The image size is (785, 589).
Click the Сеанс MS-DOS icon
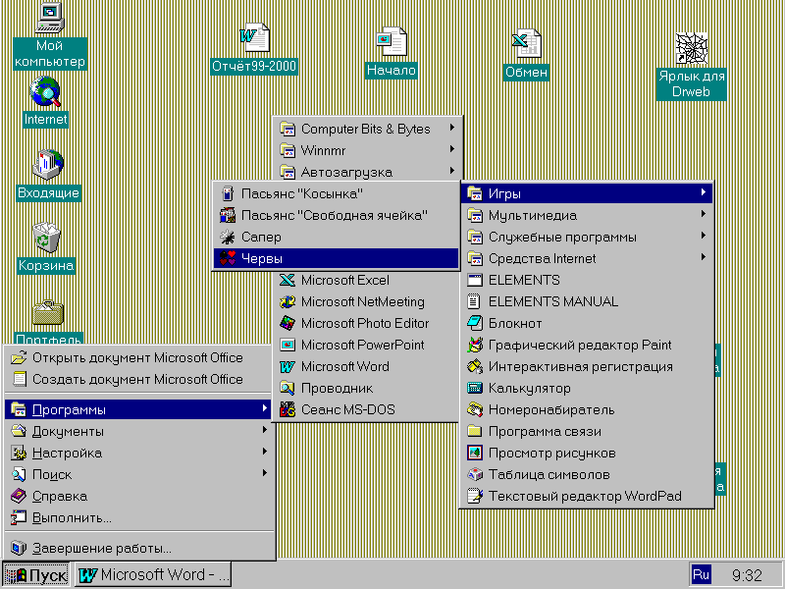(x=288, y=409)
